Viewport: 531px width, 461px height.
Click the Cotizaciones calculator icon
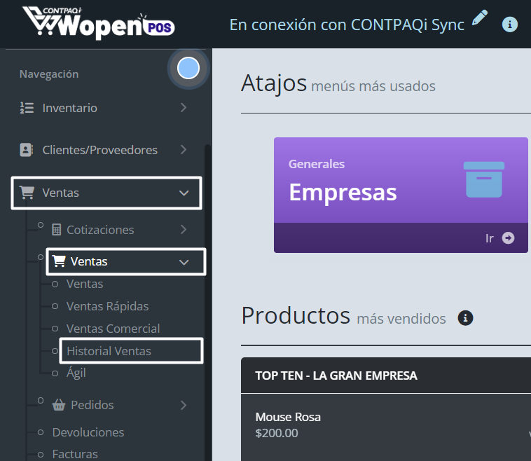[57, 230]
